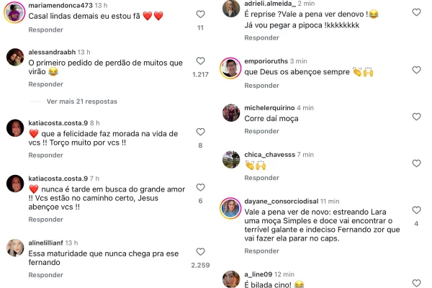Reply to alessandraabh's comment
432x288 pixels.
[x=46, y=84]
